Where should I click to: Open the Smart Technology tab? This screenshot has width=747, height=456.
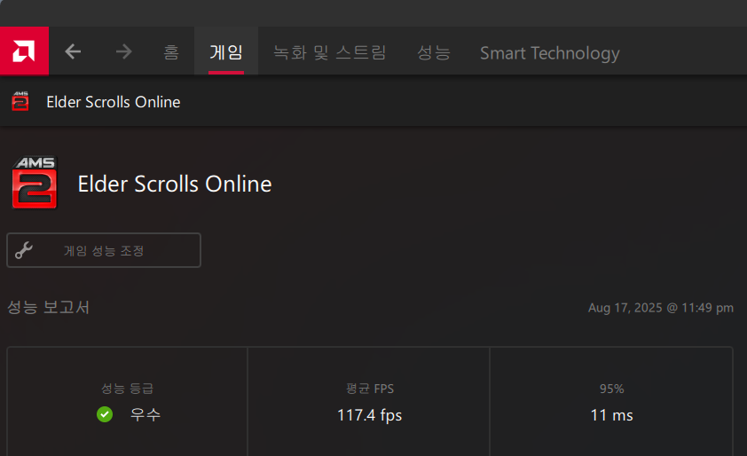(x=550, y=53)
